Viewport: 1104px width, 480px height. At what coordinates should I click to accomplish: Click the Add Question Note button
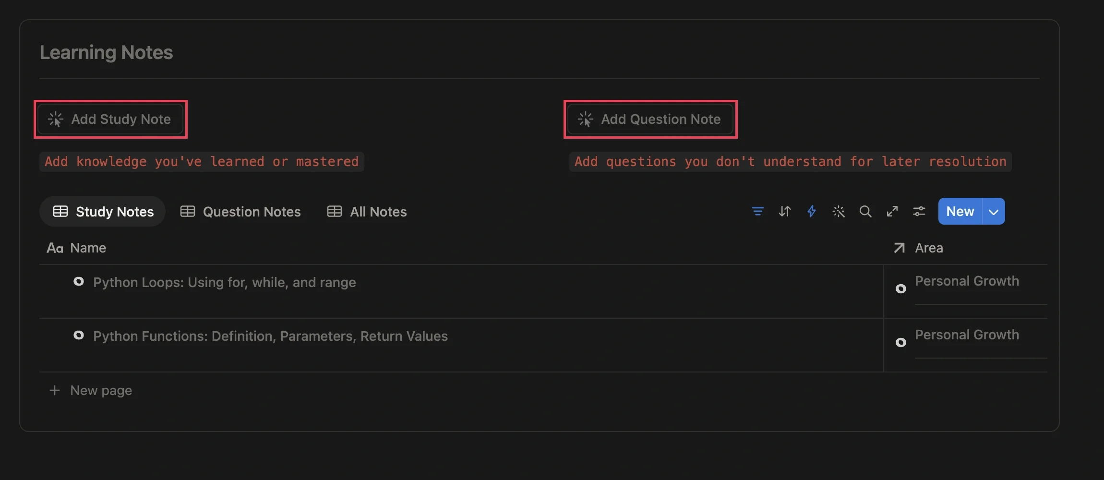click(650, 119)
